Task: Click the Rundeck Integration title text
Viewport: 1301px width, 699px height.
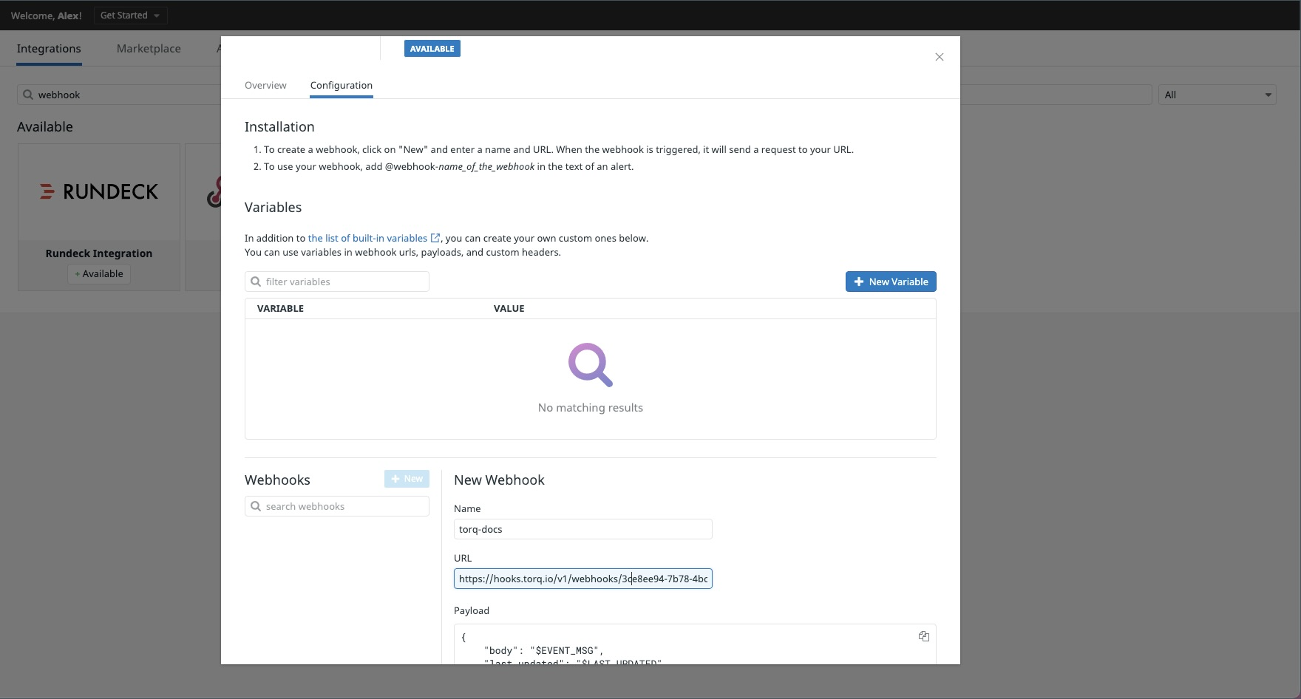Action: click(99, 253)
